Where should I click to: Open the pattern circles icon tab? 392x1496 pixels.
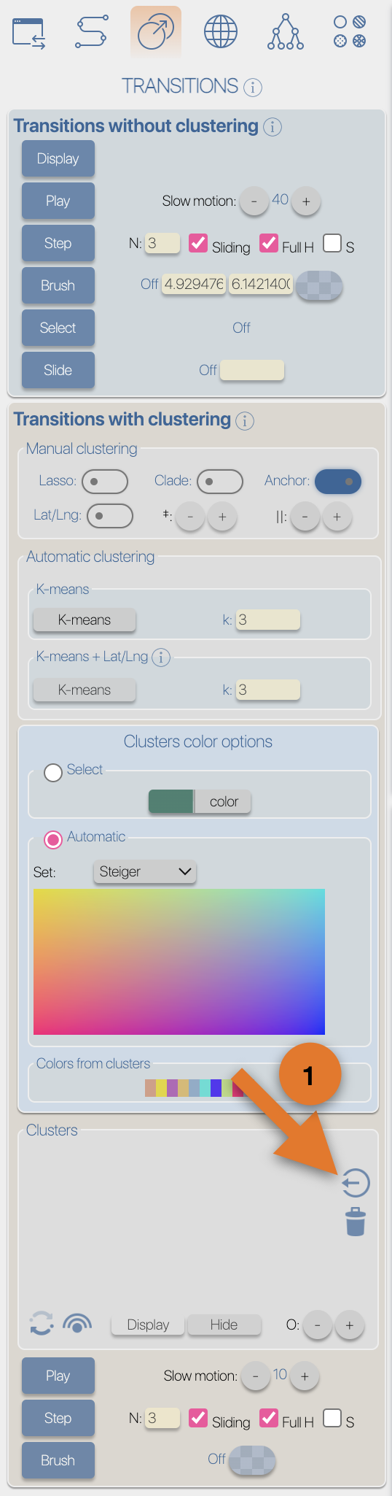[x=350, y=31]
